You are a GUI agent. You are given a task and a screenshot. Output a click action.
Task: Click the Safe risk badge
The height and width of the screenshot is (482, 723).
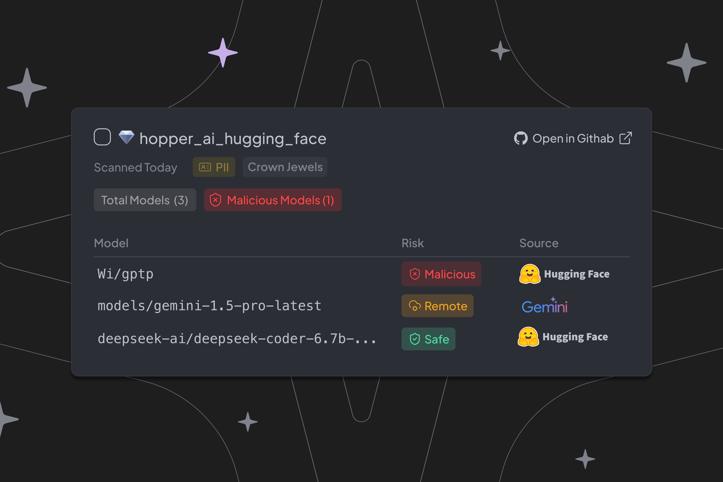(x=428, y=339)
